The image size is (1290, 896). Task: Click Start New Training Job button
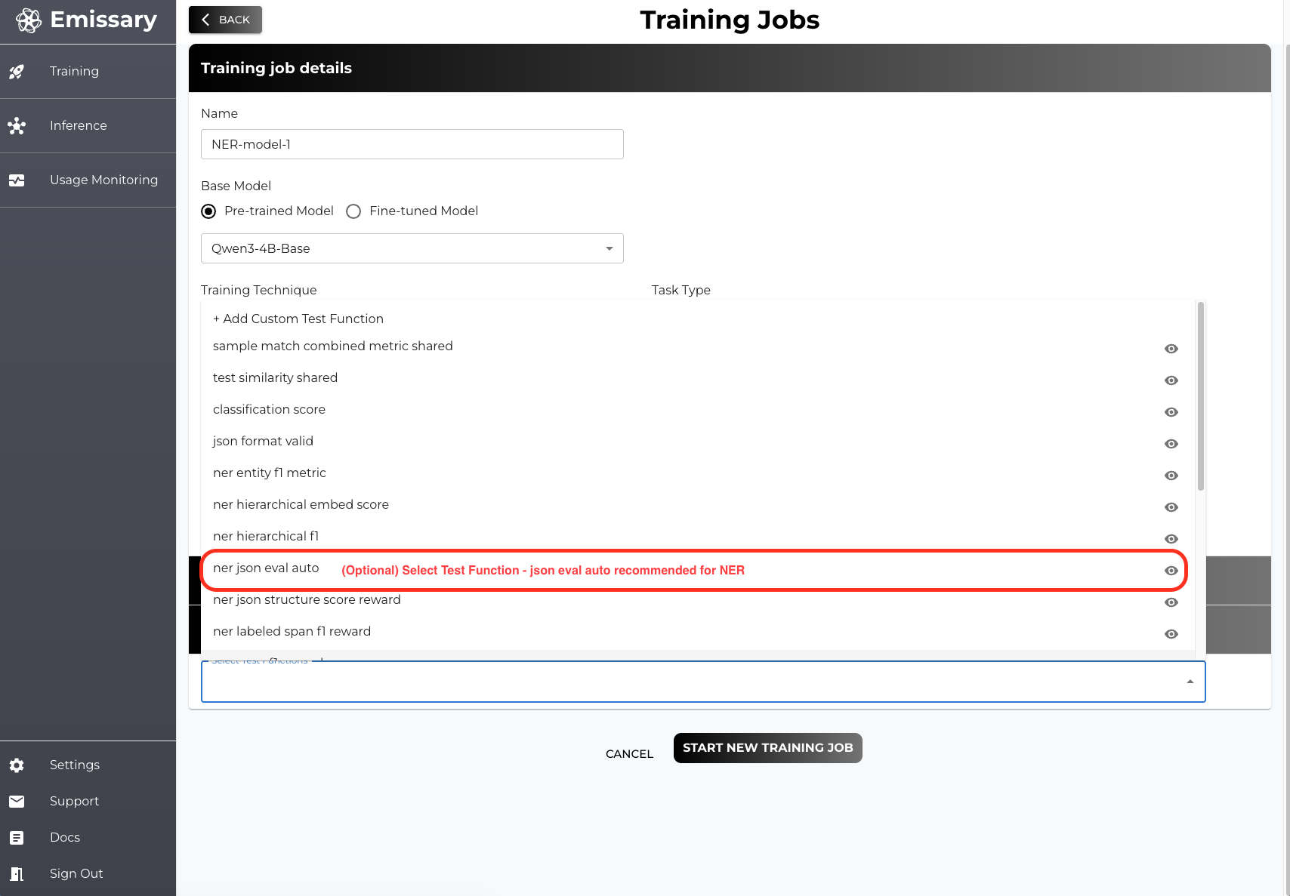pos(767,748)
